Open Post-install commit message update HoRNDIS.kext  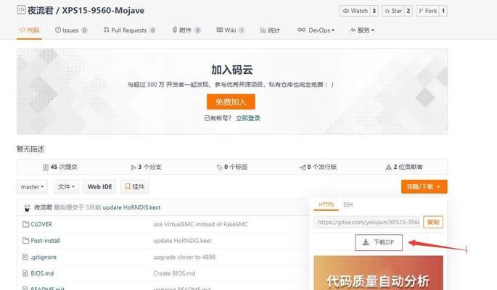pyautogui.click(x=182, y=241)
